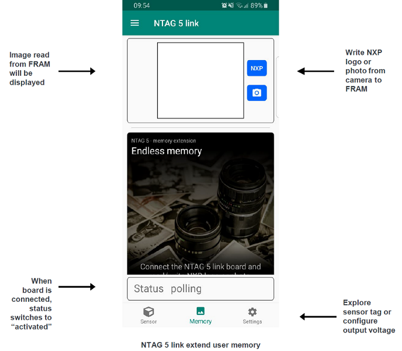Click the alarm icon in status bar
The height and width of the screenshot is (351, 402).
(224, 5)
